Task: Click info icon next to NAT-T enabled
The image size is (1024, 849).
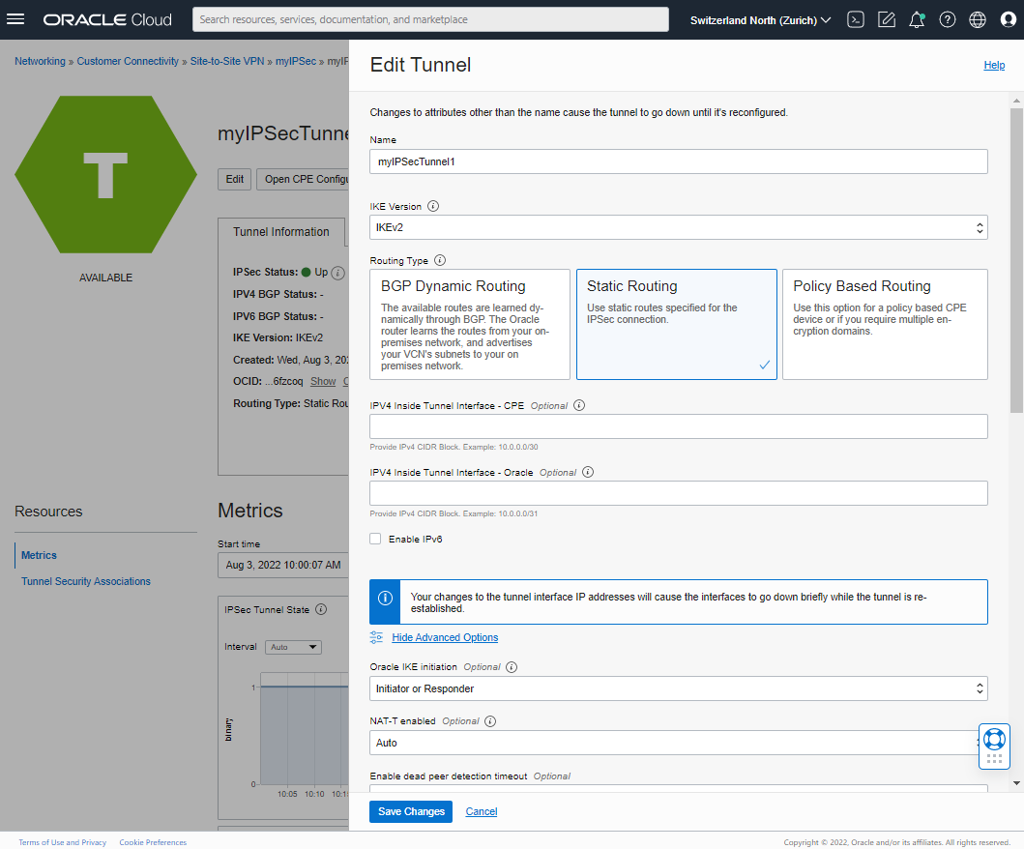Action: (x=490, y=720)
